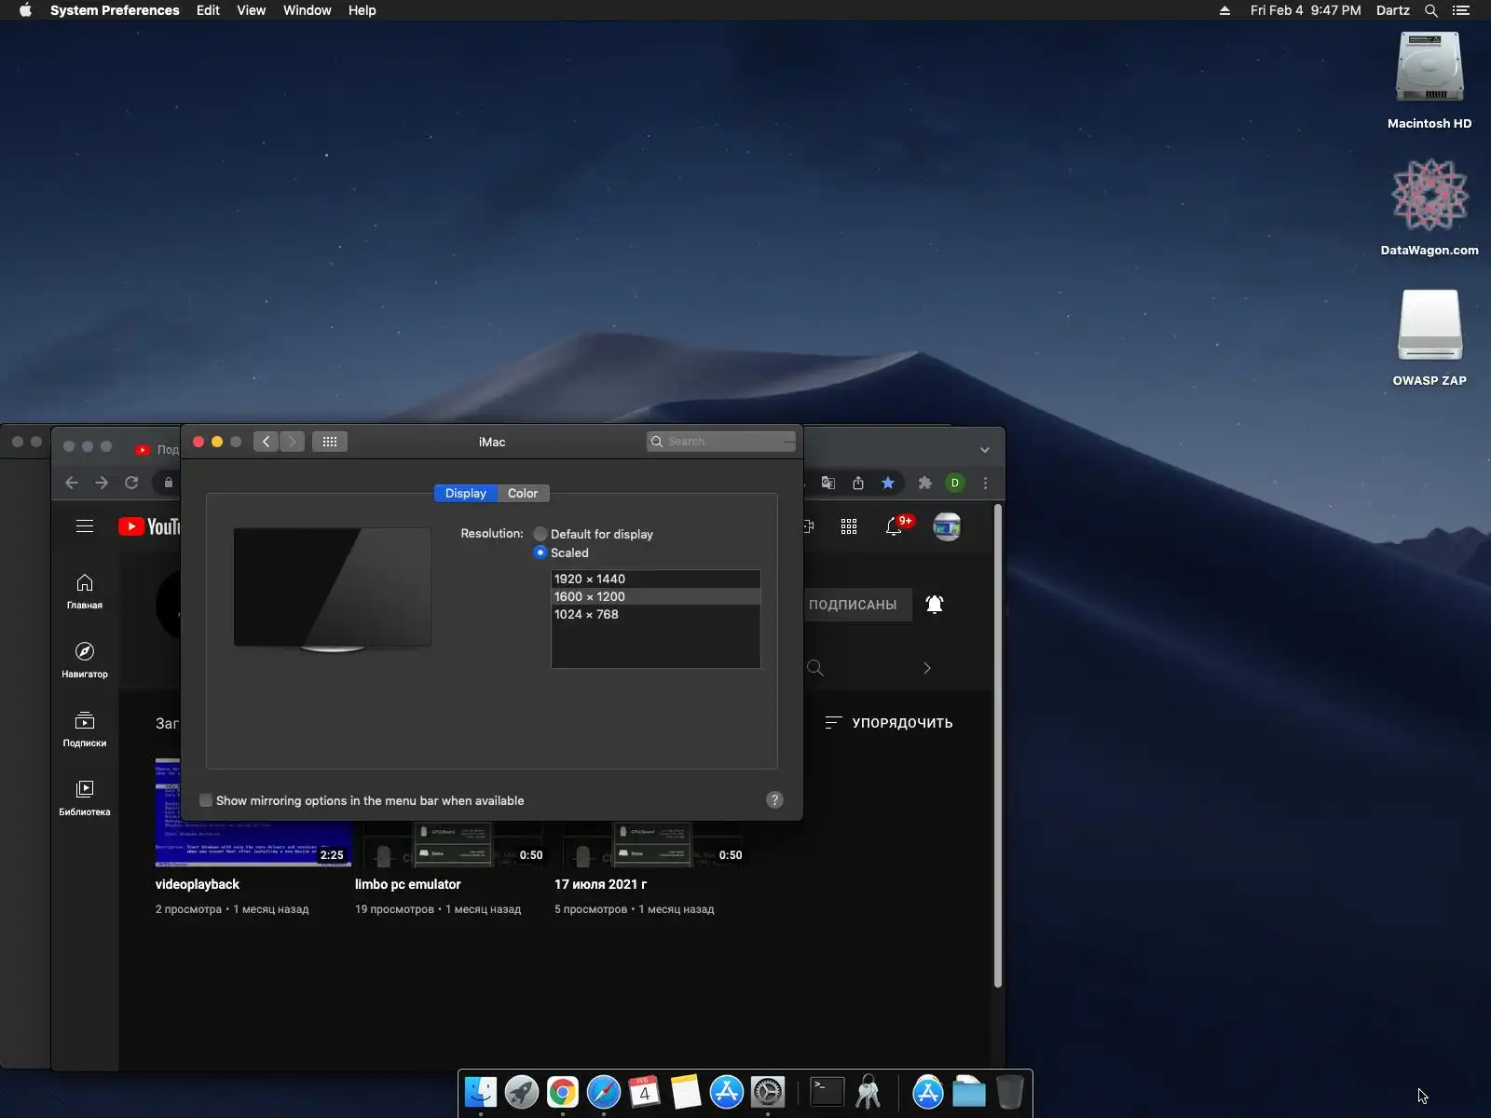
Task: Expand the channel tabs right chevron
Action: click(926, 668)
